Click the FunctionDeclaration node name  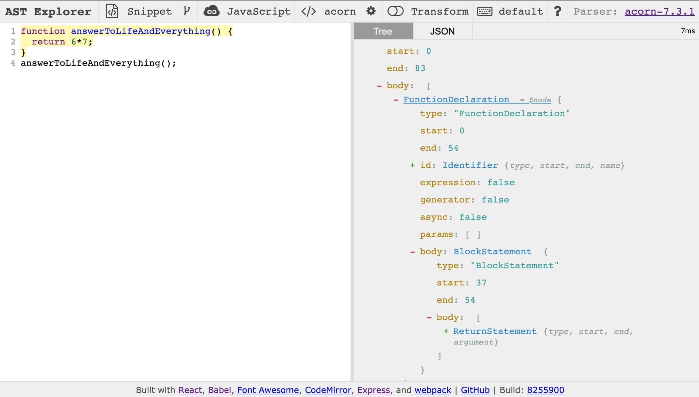[x=456, y=100]
